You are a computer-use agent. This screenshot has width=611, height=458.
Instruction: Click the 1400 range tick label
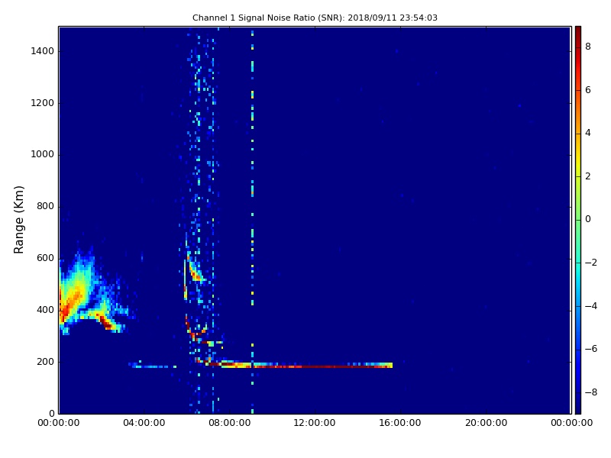click(x=42, y=51)
